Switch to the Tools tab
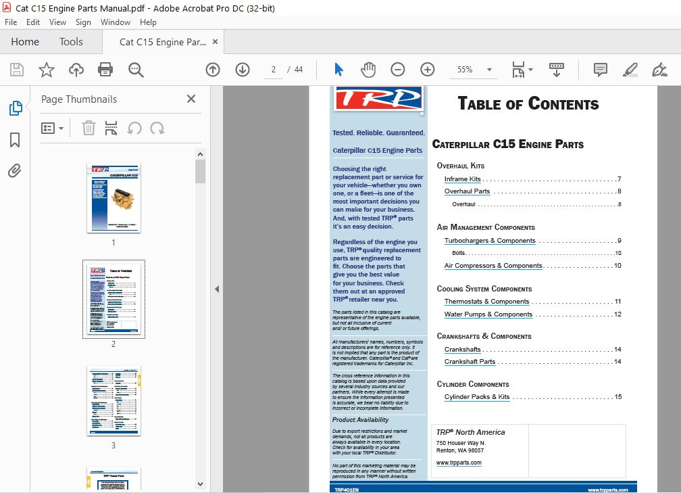The image size is (681, 493). click(71, 42)
